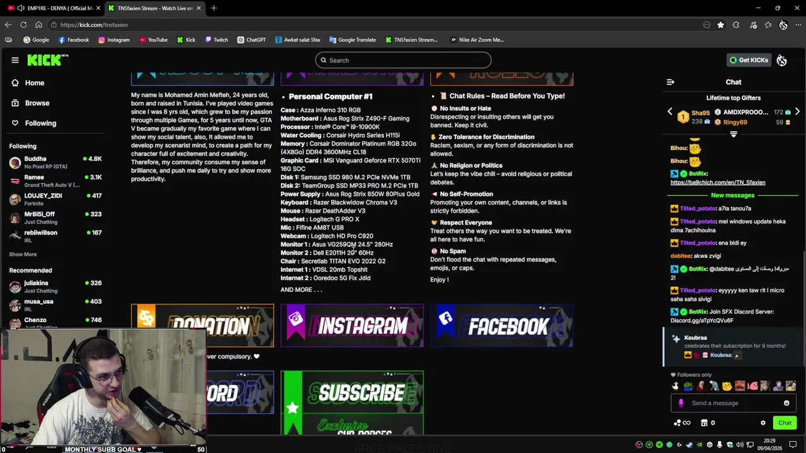
Task: Open rebiiwillson channel in Following list
Action: [x=55, y=236]
